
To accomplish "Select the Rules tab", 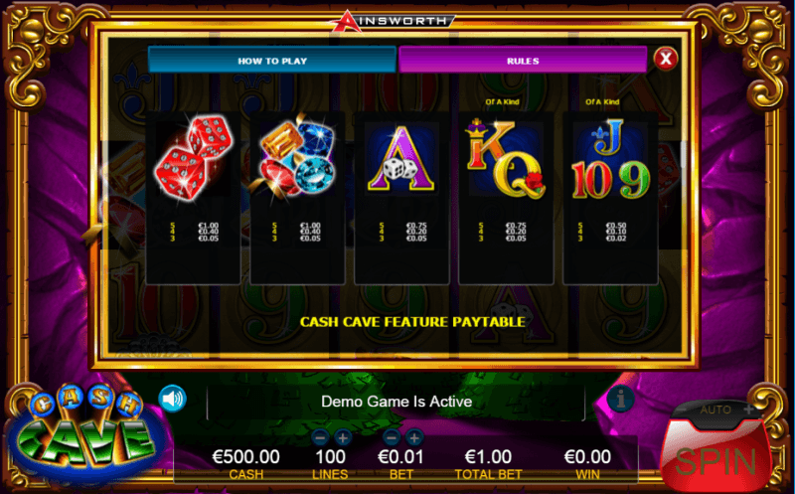I will click(x=523, y=61).
